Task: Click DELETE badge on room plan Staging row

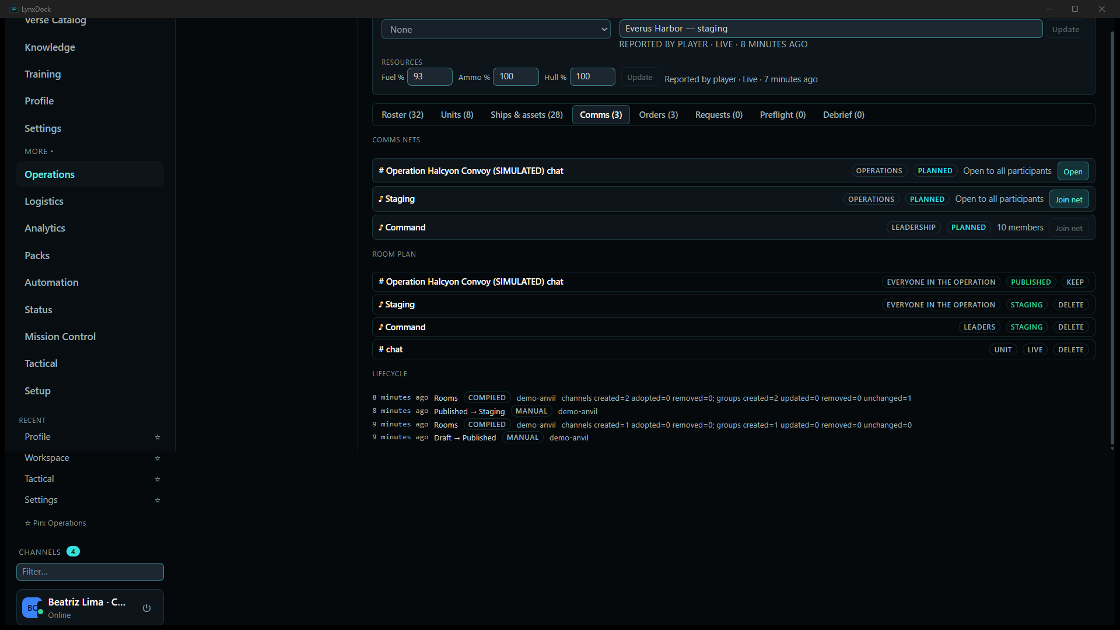Action: tap(1071, 305)
